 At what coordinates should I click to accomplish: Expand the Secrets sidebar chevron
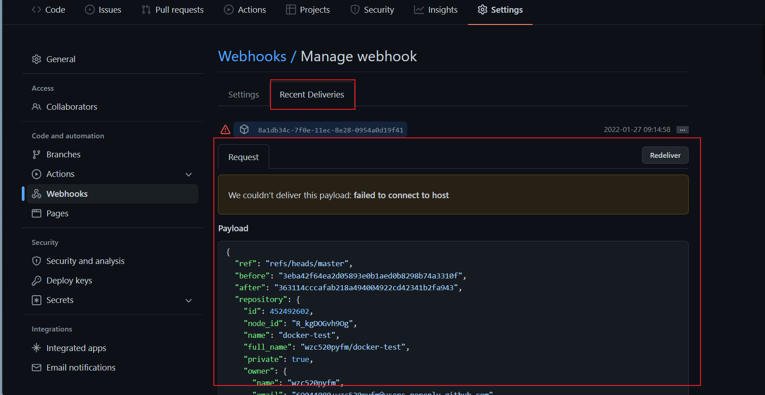point(189,301)
